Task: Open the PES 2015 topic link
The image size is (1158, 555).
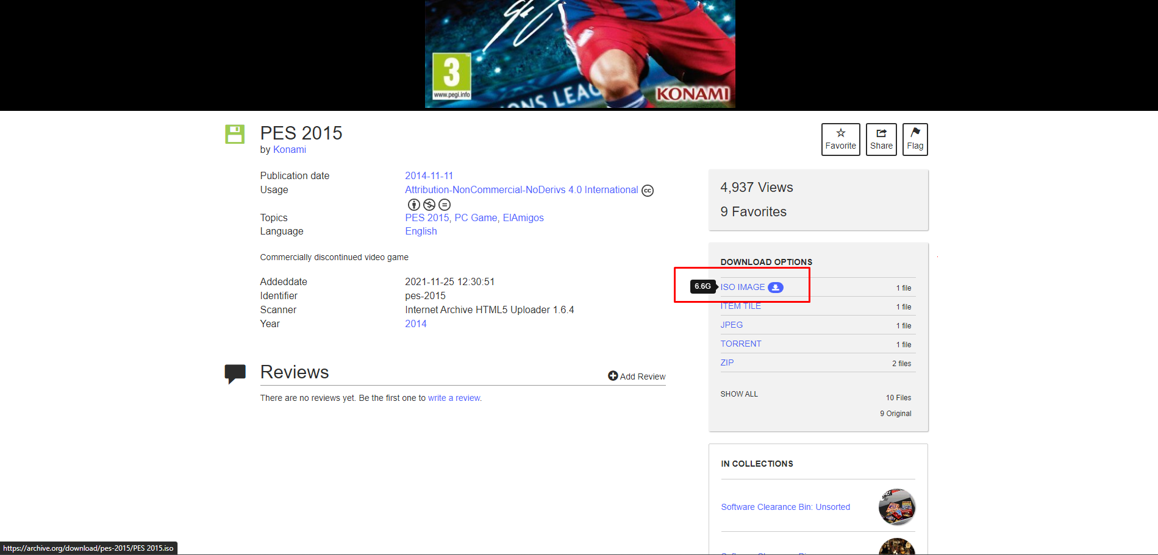Action: [427, 218]
